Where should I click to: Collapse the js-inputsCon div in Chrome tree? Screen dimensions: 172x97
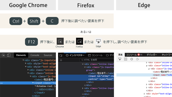pyautogui.click(x=23, y=60)
